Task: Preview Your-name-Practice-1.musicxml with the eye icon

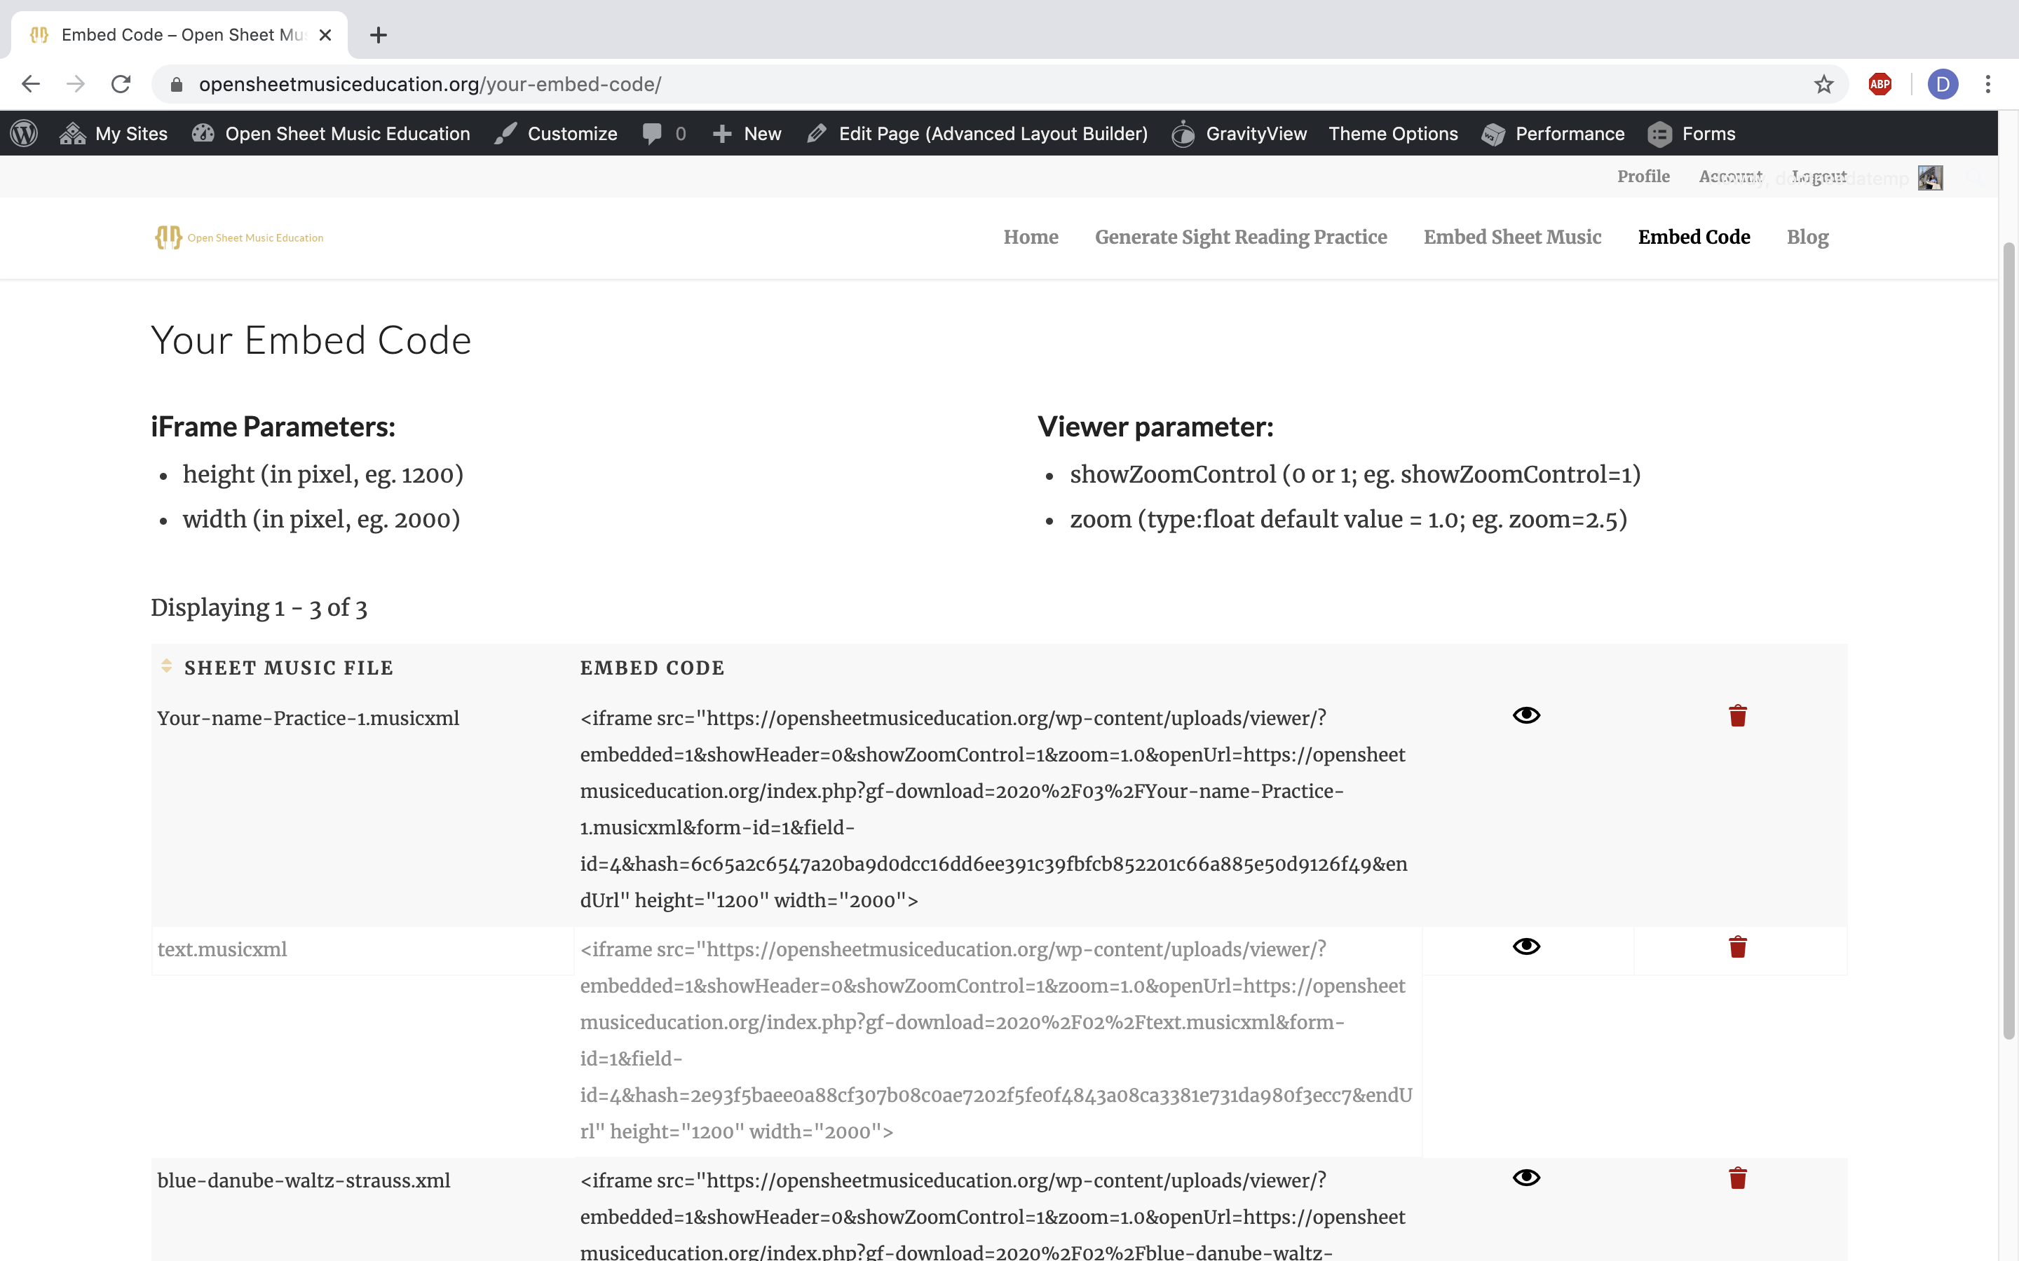Action: click(x=1526, y=715)
